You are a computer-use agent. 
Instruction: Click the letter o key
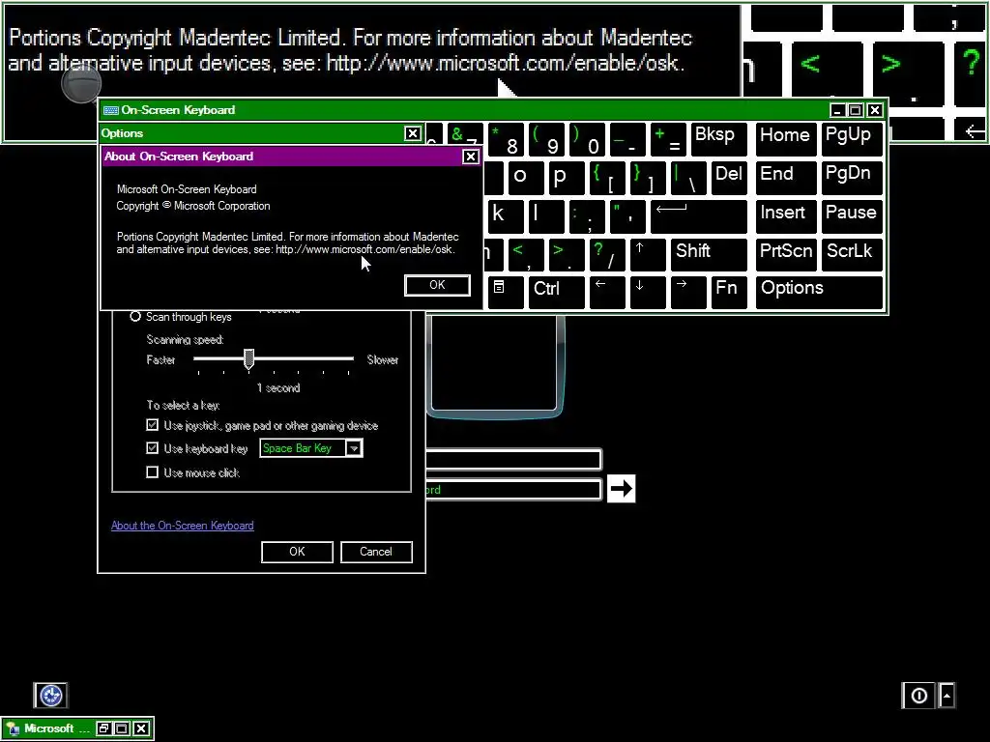526,178
